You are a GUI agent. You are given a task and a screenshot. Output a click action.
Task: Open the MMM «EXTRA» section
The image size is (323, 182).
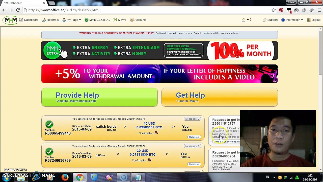[97, 20]
